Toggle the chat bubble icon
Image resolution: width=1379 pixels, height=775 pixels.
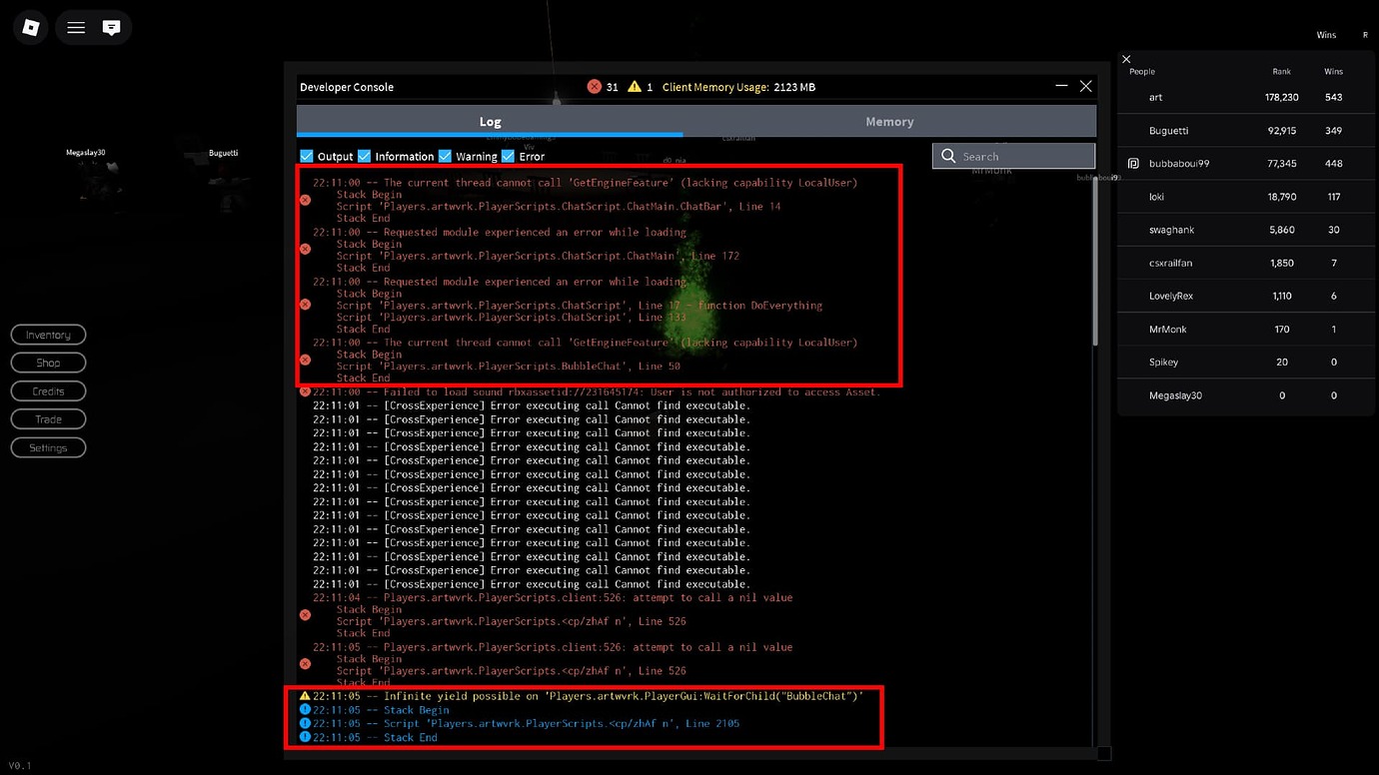111,27
